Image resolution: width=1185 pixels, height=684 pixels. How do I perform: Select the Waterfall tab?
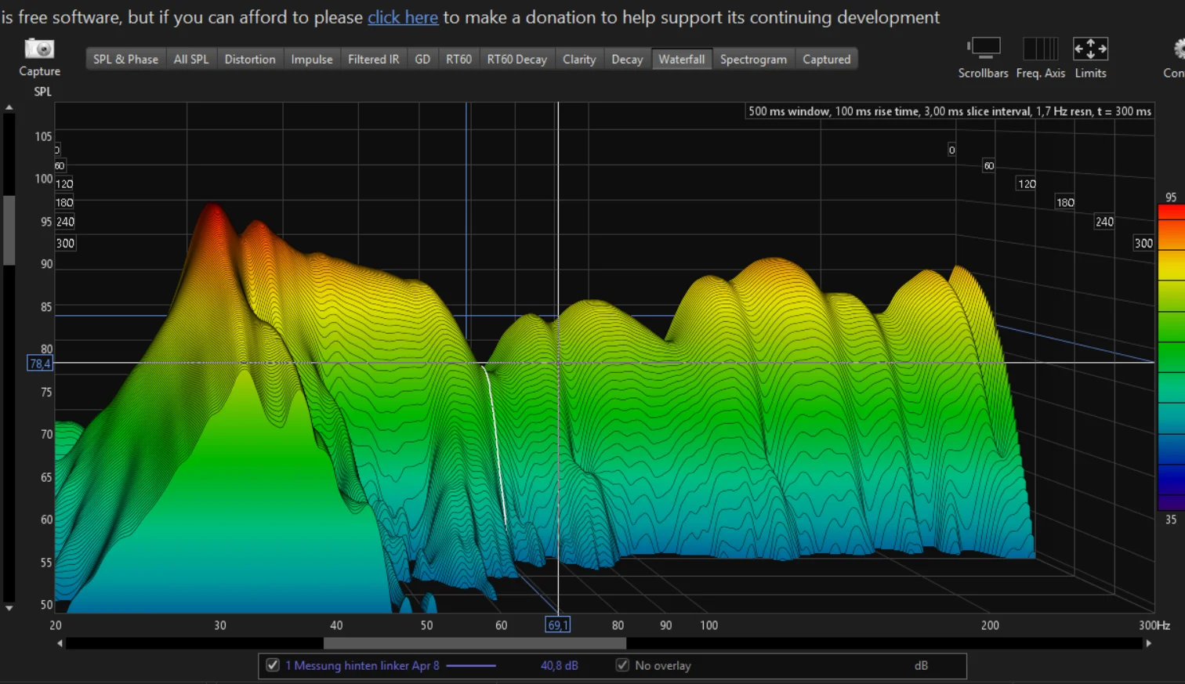point(682,59)
